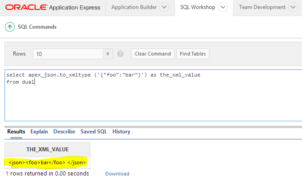Open the Application Builder tab
Viewport: 302px width, 188px height.
tap(134, 8)
